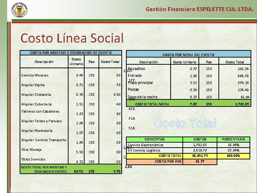Image resolution: width=257 pixels, height=193 pixels.
Task: Click unit cost 8.46 for Servicio Meseros
Action: [x=80, y=75]
